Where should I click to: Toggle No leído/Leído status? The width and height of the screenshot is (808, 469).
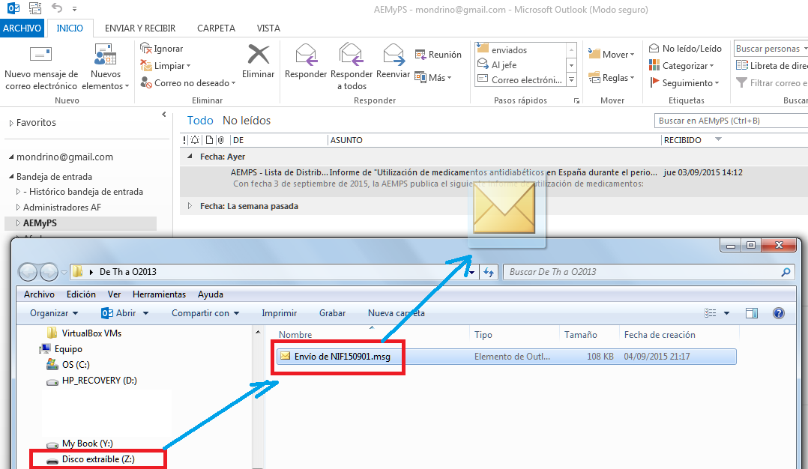pyautogui.click(x=685, y=49)
